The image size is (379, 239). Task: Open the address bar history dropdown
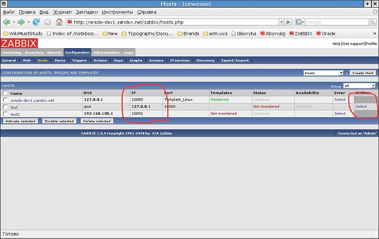(281, 22)
